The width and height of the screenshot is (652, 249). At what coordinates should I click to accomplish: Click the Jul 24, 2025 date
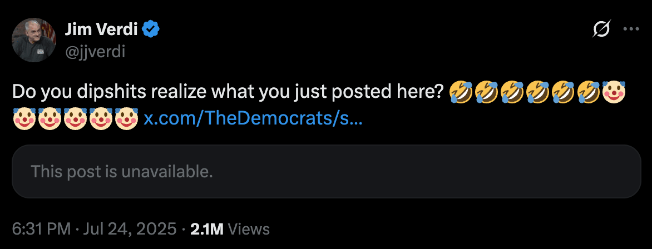[x=130, y=229]
